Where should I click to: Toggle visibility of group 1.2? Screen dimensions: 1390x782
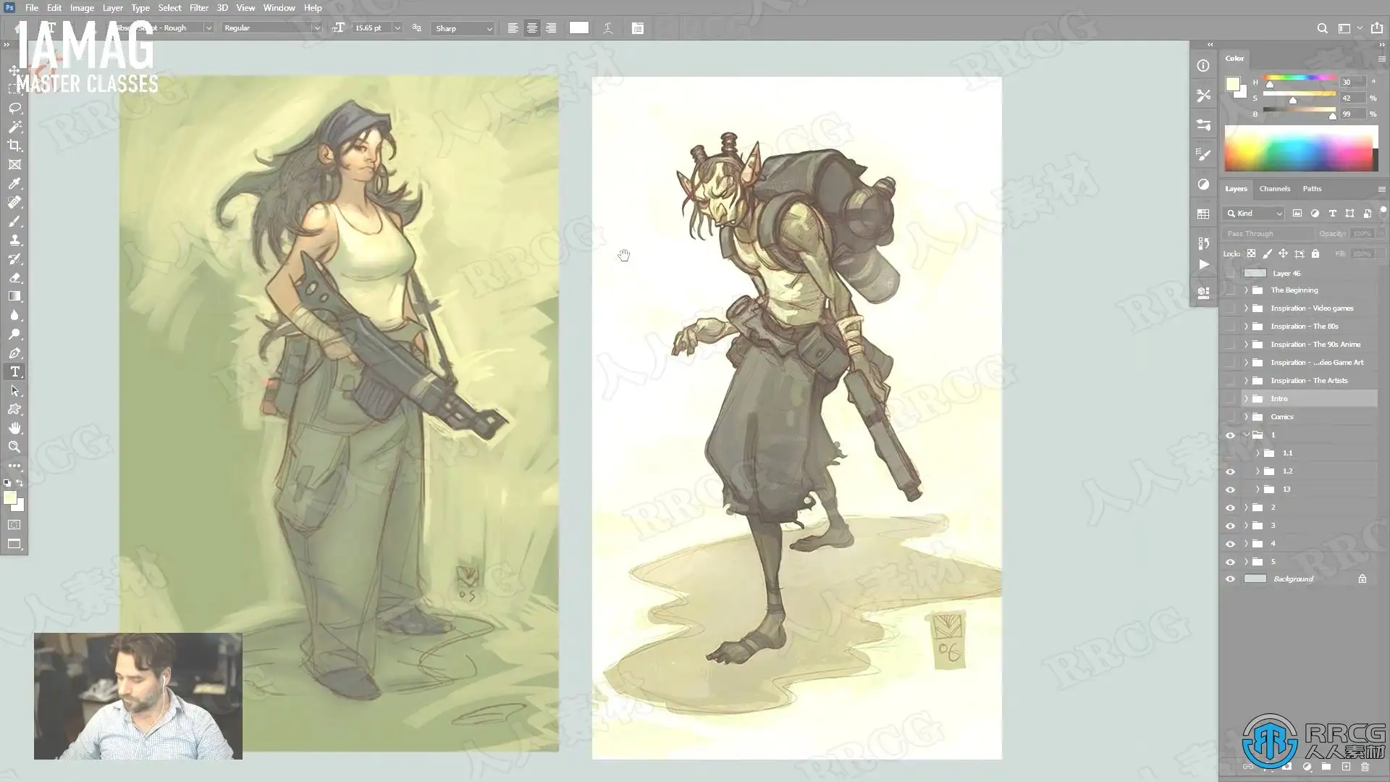point(1230,471)
